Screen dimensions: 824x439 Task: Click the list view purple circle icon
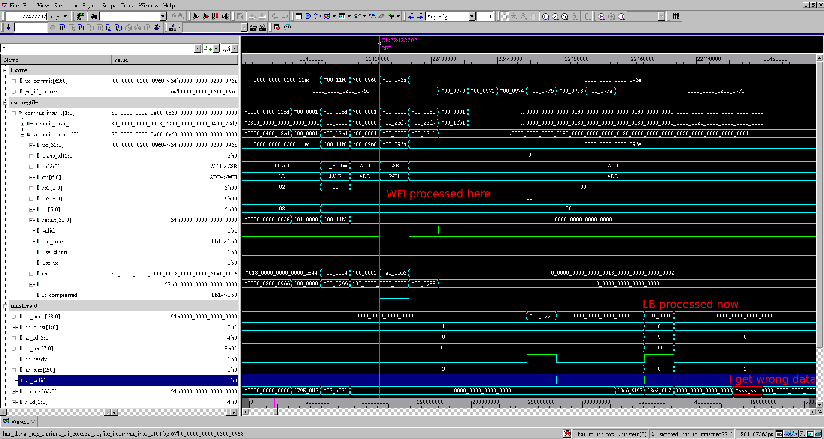pos(621,16)
